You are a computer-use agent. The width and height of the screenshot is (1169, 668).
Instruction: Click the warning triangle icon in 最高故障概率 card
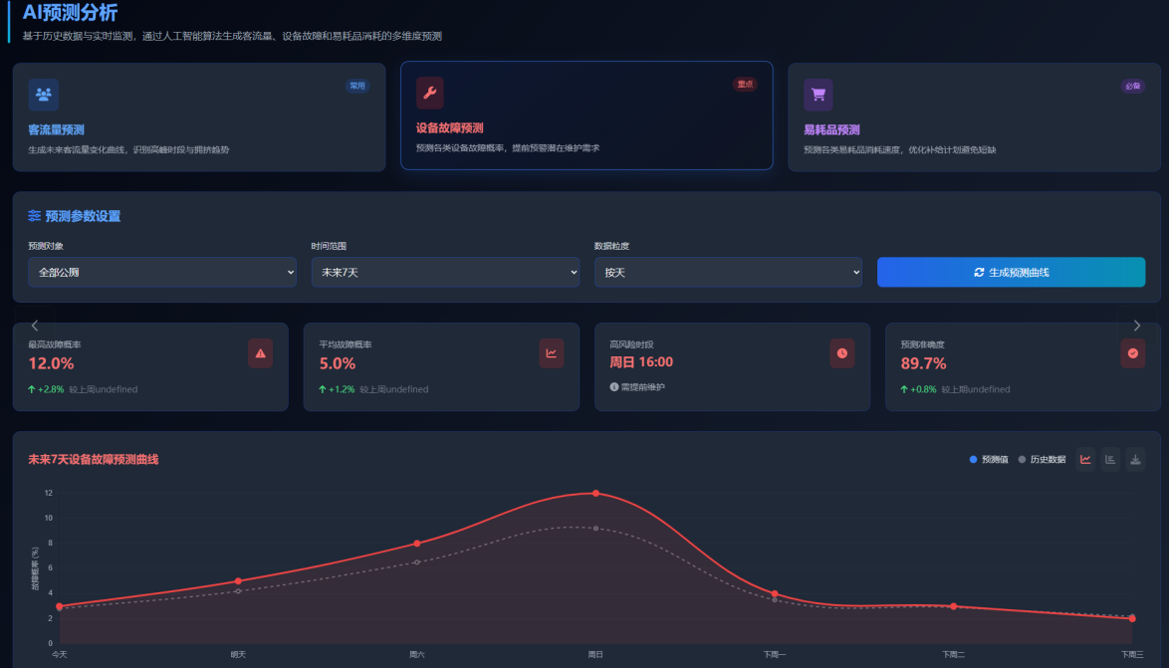pyautogui.click(x=260, y=353)
